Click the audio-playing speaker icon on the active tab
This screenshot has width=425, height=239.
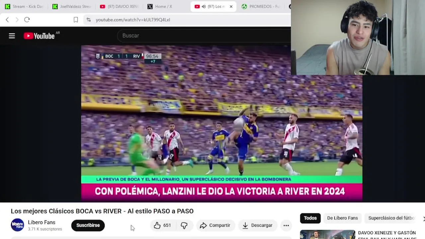click(204, 7)
